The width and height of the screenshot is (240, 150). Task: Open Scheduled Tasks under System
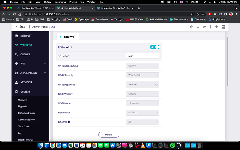26,113
